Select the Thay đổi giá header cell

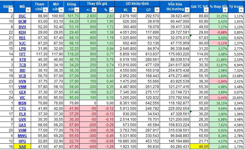pos(97,4)
